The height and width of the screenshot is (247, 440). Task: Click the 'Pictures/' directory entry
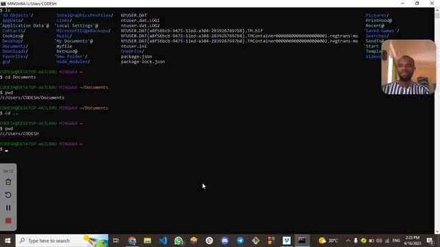tap(377, 15)
